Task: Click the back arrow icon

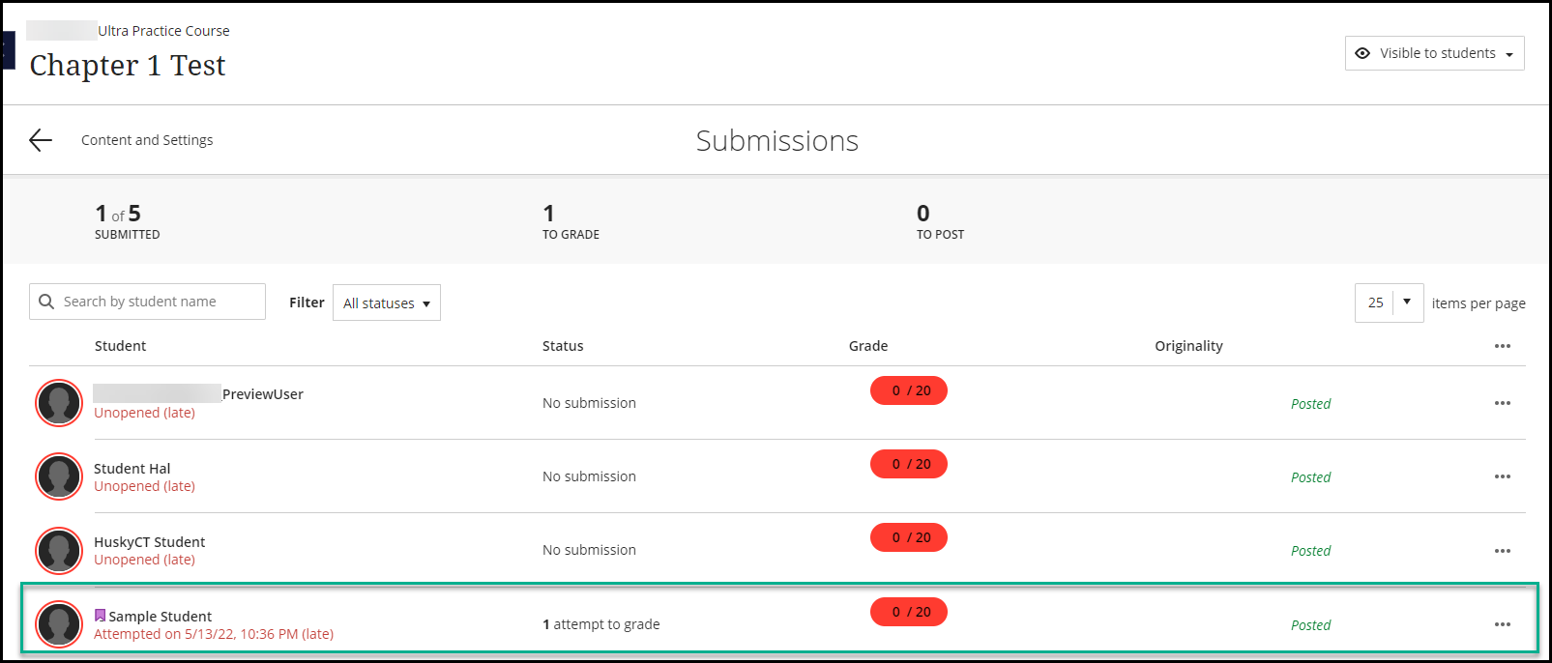Action: click(x=41, y=140)
